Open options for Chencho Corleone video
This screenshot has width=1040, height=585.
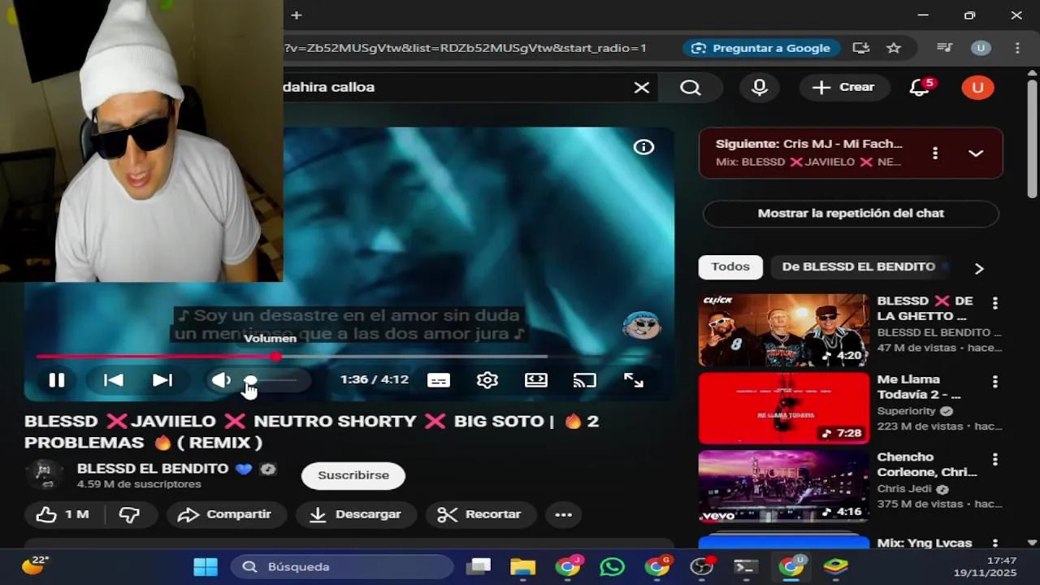994,459
